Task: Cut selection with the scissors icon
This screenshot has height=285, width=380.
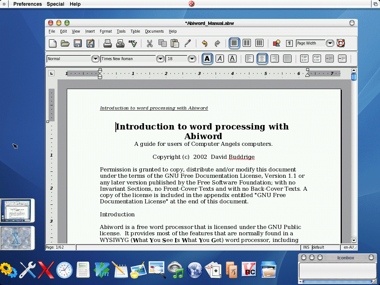Action: point(150,43)
